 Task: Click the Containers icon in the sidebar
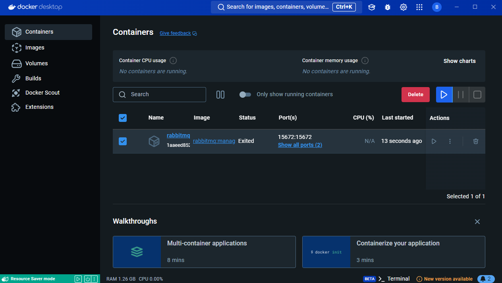(x=16, y=32)
